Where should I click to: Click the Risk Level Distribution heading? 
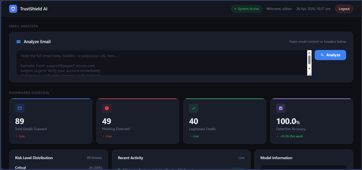[34, 158]
